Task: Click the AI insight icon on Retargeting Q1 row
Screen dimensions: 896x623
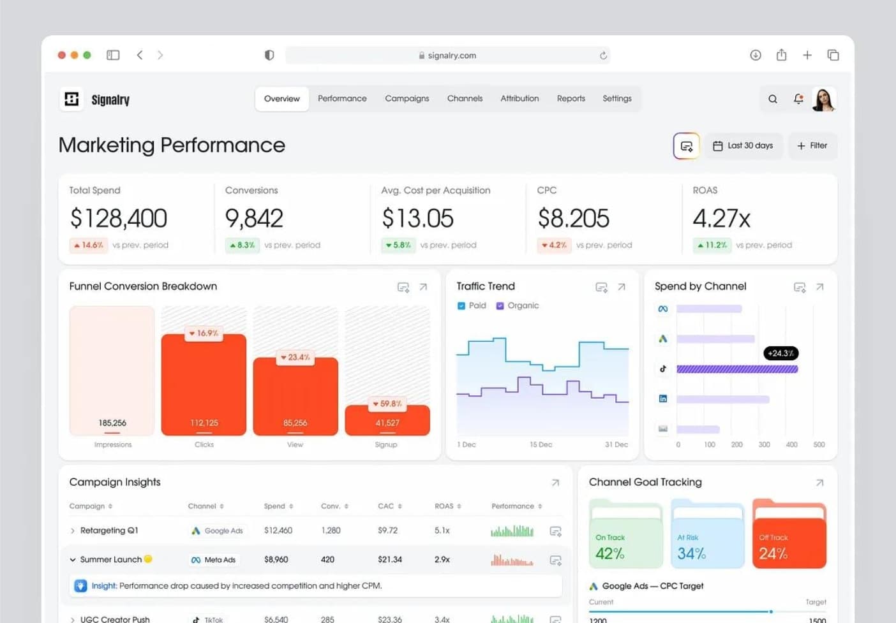Action: tap(555, 531)
